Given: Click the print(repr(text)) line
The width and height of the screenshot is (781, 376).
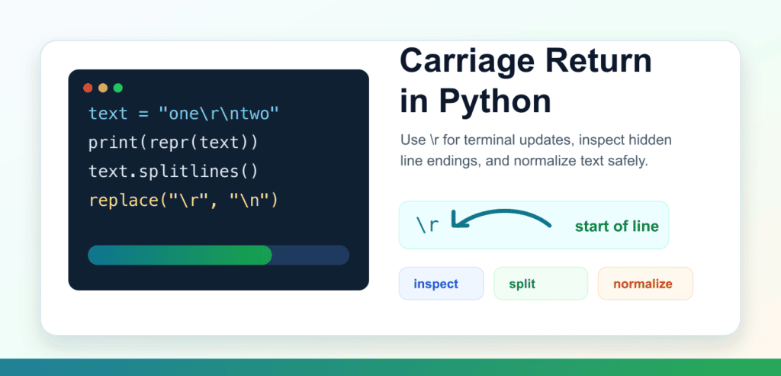Looking at the screenshot, I should pos(173,143).
